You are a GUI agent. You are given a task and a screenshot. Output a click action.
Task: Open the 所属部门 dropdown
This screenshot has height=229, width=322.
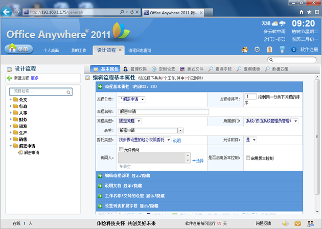270,121
